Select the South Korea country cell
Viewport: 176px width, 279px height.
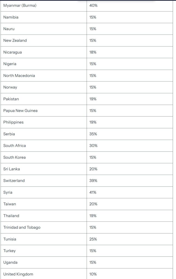(x=14, y=157)
